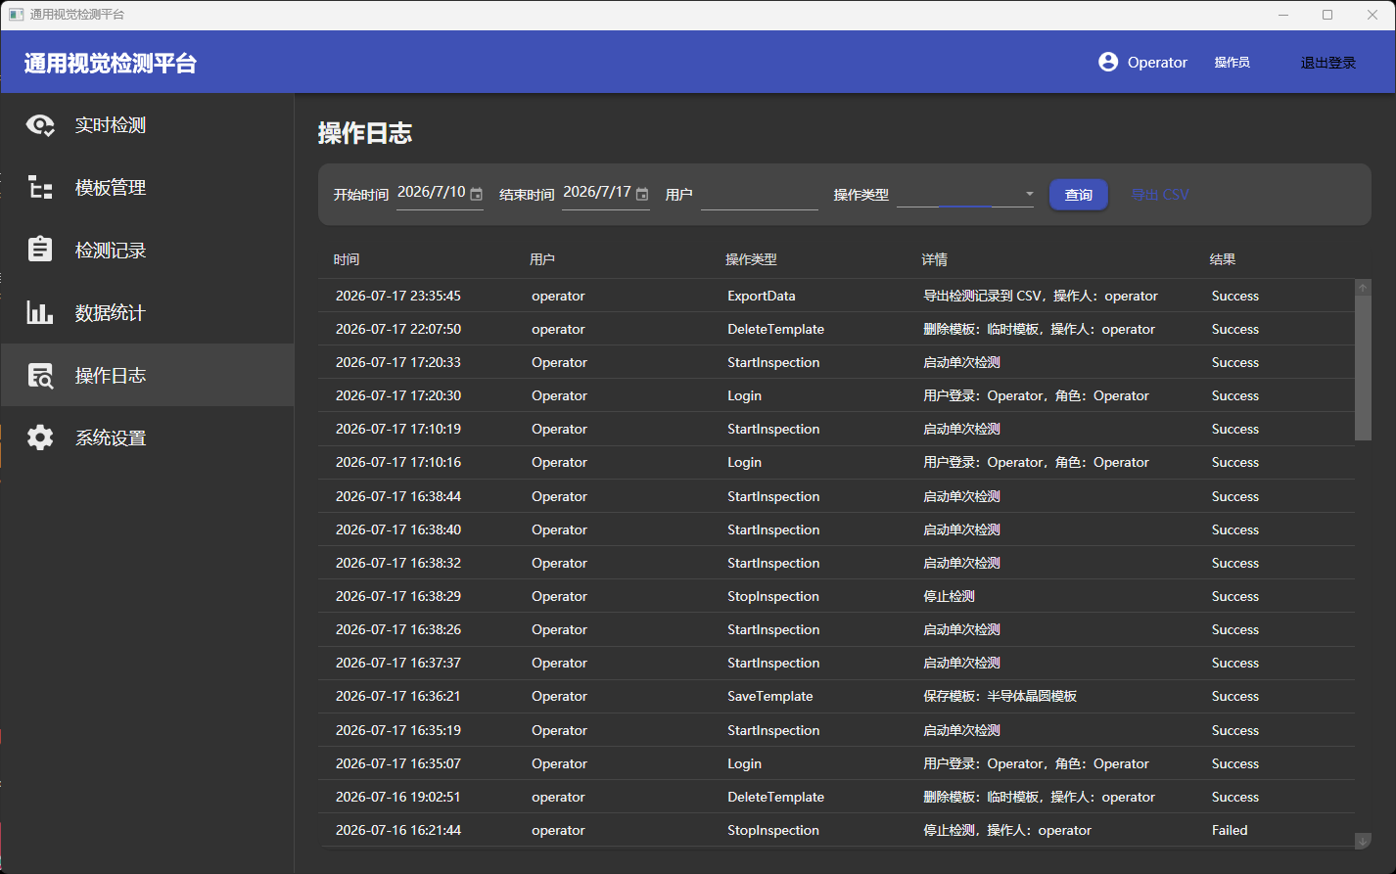
Task: Click the 时间 column header
Action: point(347,259)
